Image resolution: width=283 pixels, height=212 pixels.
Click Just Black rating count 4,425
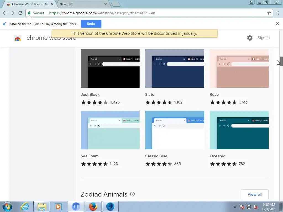(115, 102)
